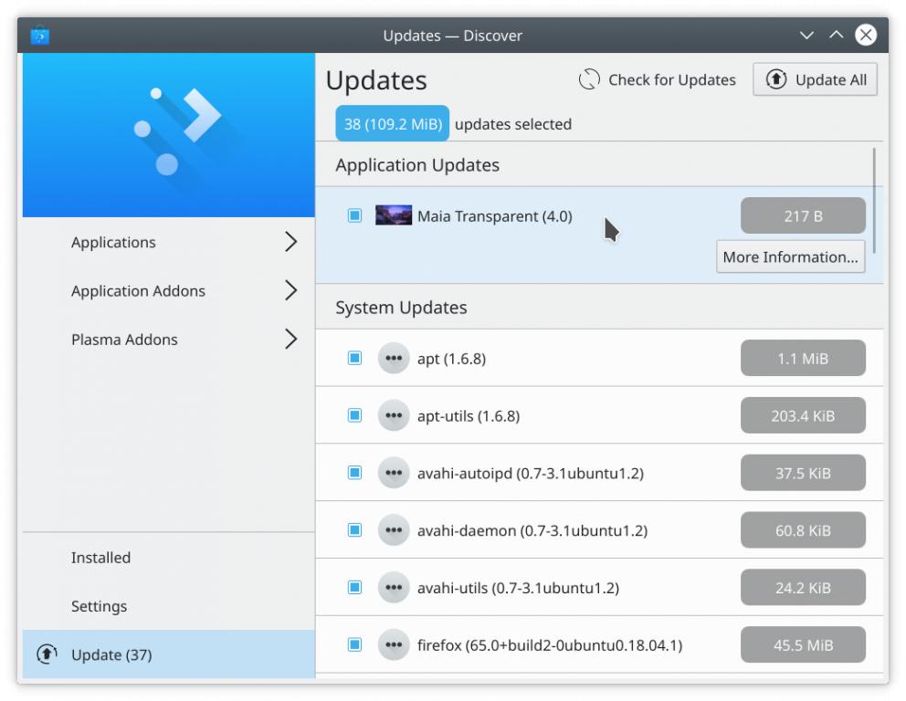Click the 37.5 KiB size button
The width and height of the screenshot is (906, 701).
click(803, 473)
